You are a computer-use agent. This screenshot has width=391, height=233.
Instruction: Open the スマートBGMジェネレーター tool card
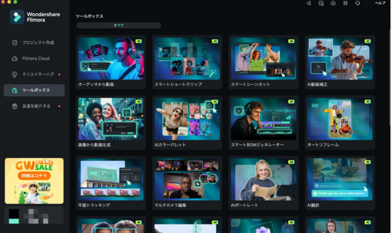tap(263, 123)
